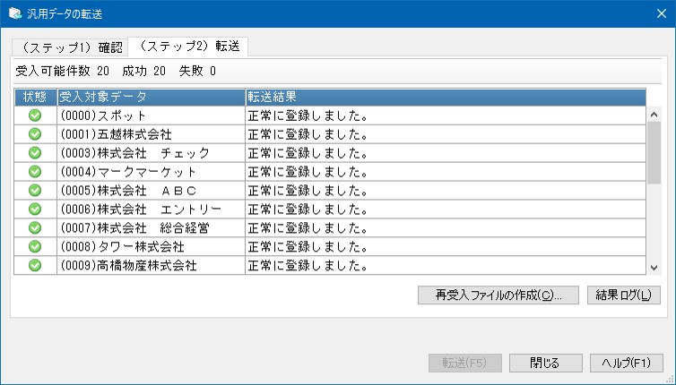676x385 pixels.
Task: Click the application icon in the title bar
Action: pos(14,13)
